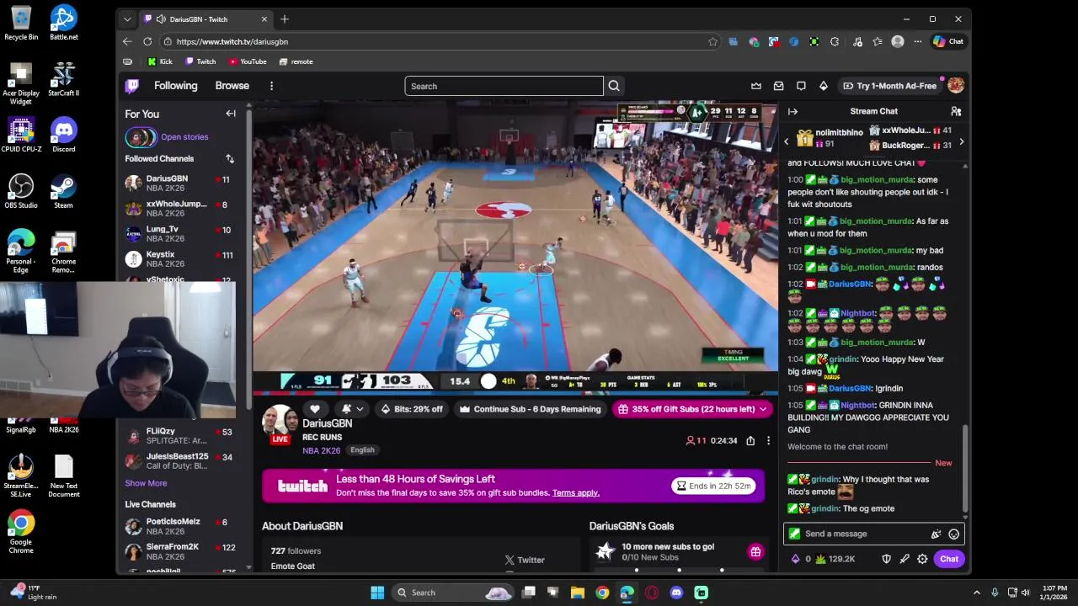Switch to the DariusGBN - Twitch browser tab

[x=206, y=19]
